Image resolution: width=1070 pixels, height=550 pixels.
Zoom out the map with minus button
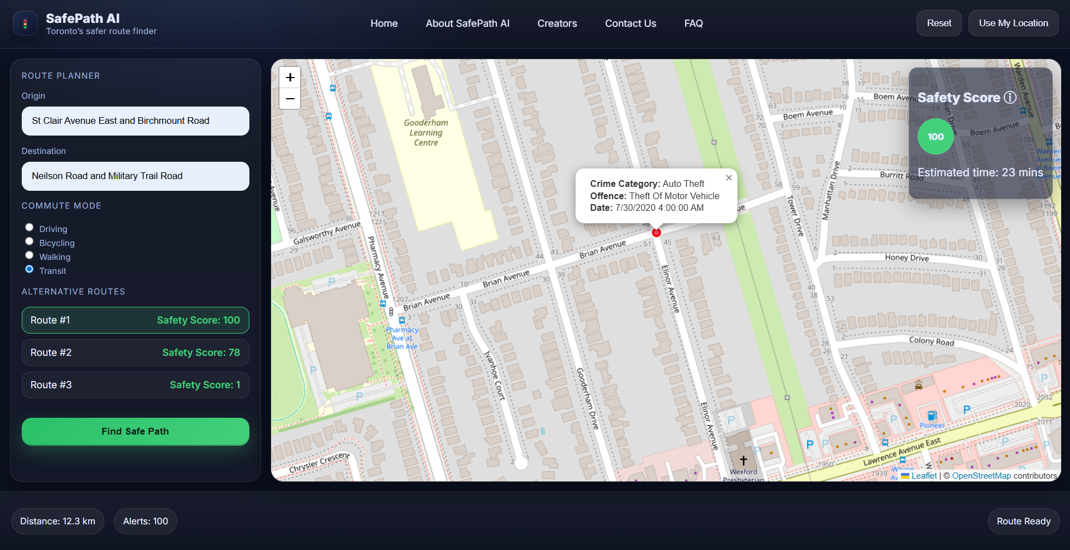click(290, 99)
